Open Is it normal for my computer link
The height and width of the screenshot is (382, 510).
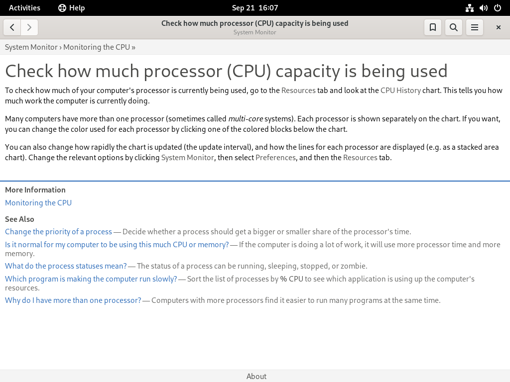[x=117, y=245]
